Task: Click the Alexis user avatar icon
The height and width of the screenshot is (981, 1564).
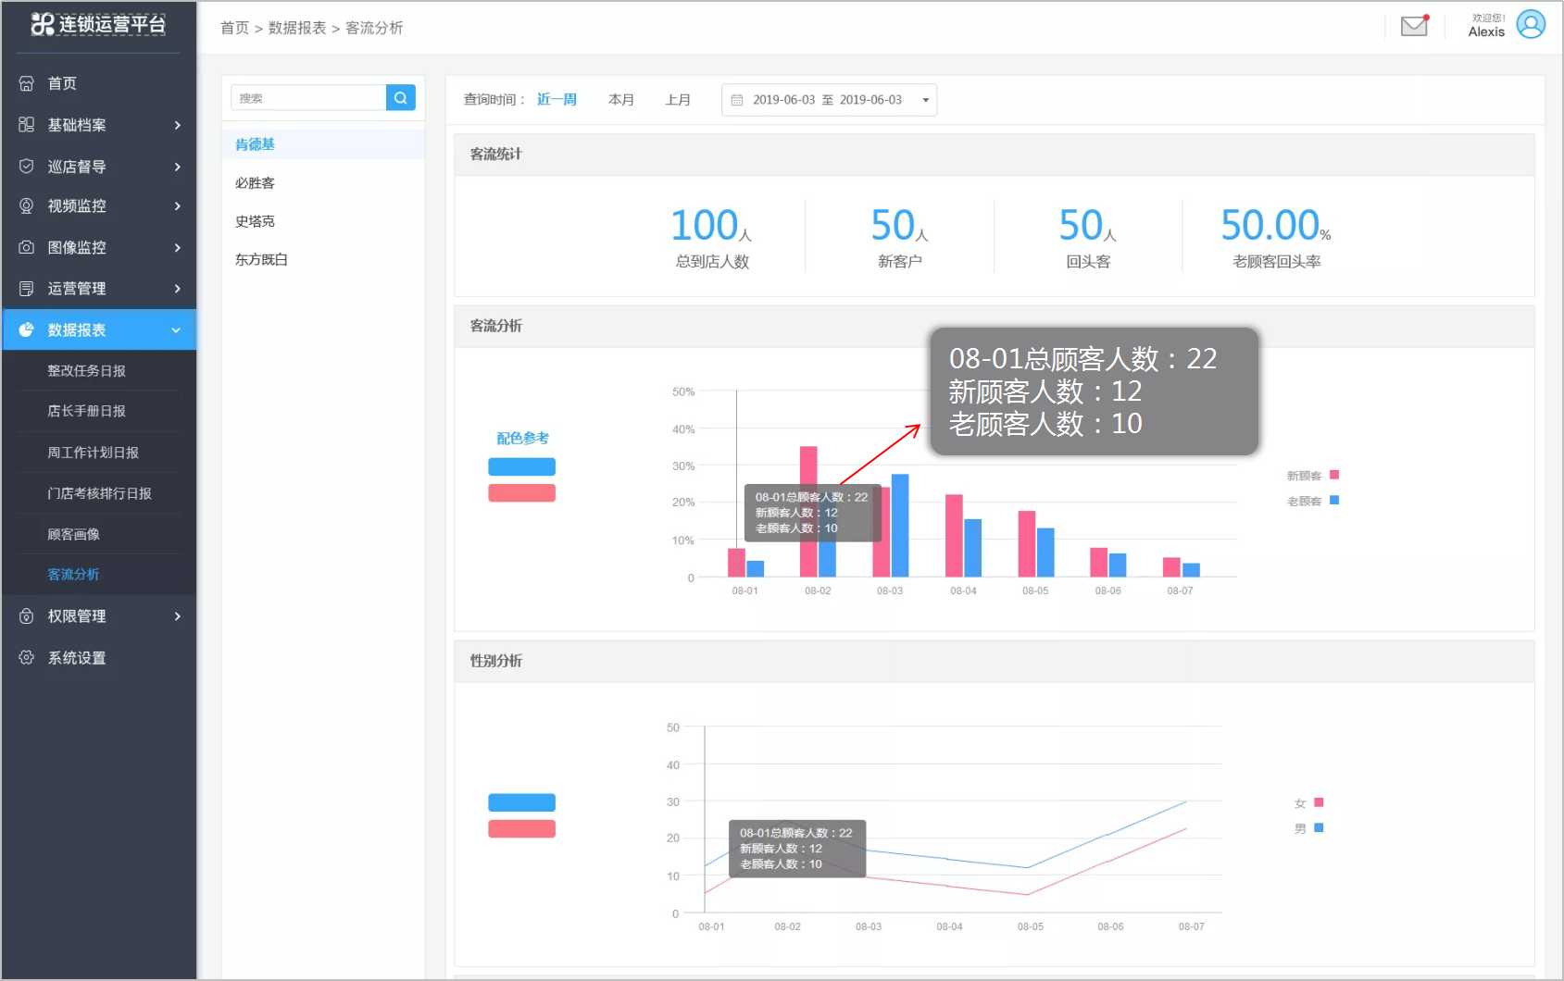Action: (1531, 25)
